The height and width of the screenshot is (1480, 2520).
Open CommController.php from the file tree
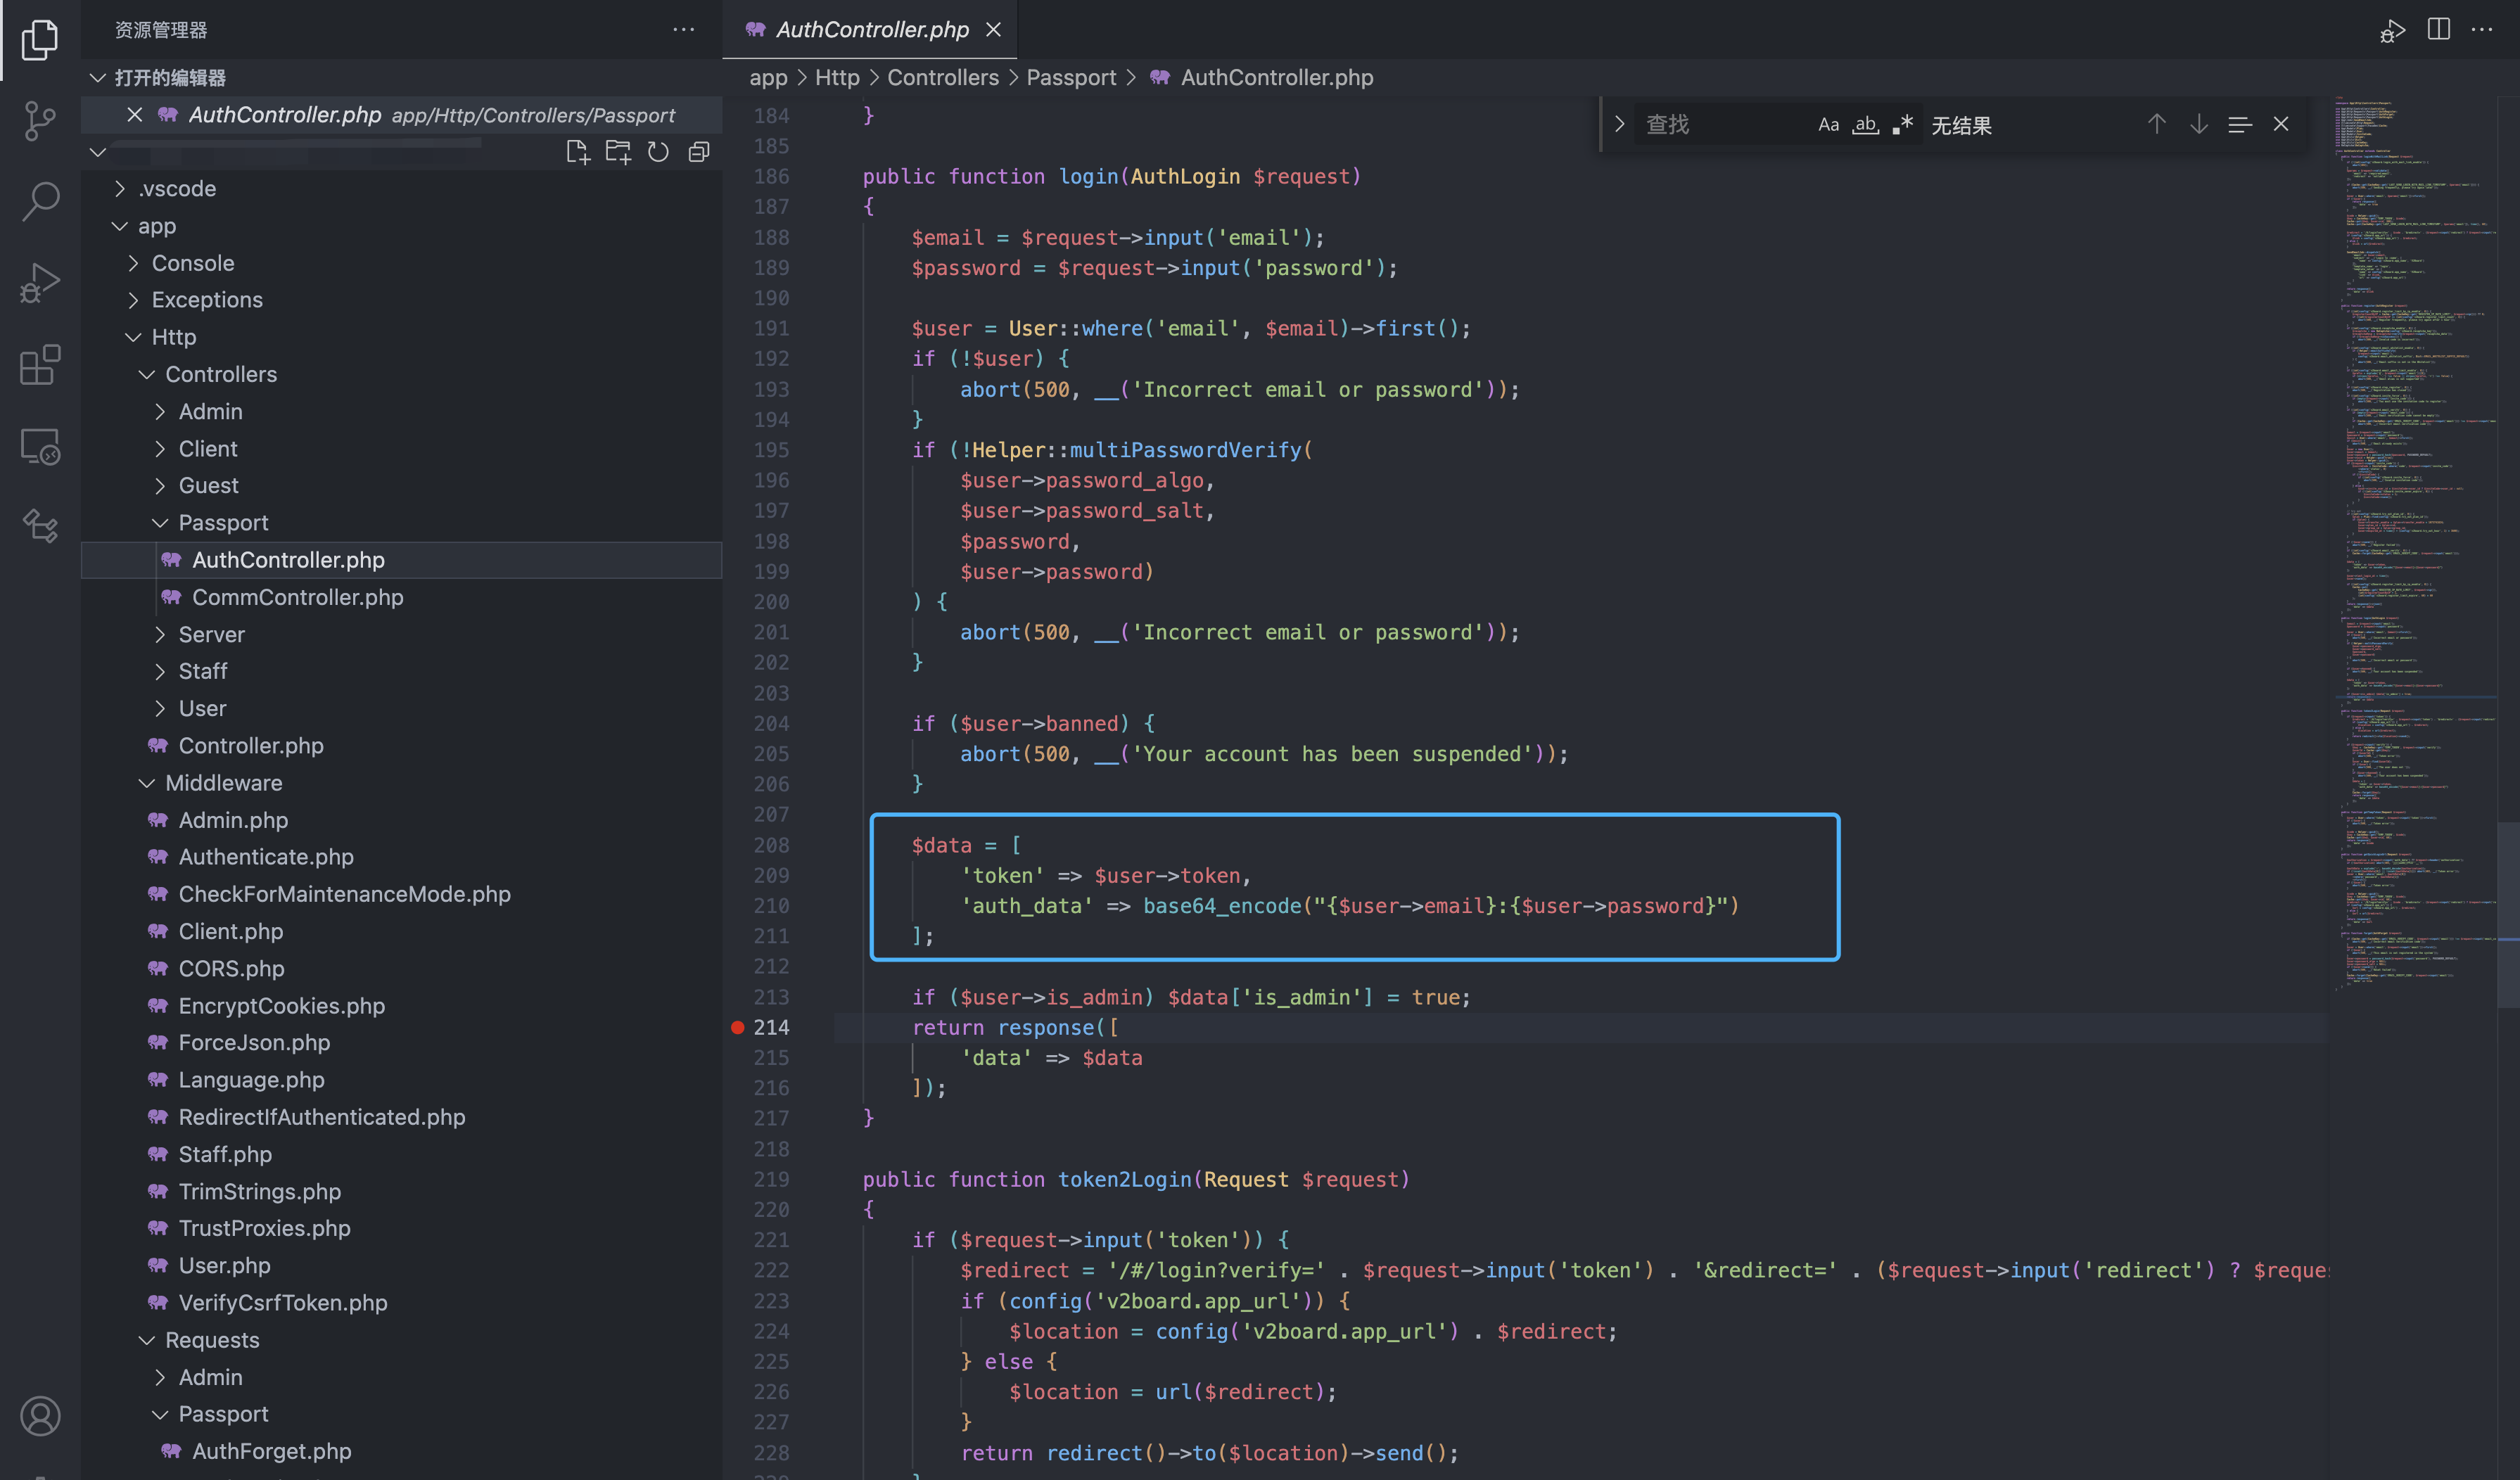coord(297,597)
